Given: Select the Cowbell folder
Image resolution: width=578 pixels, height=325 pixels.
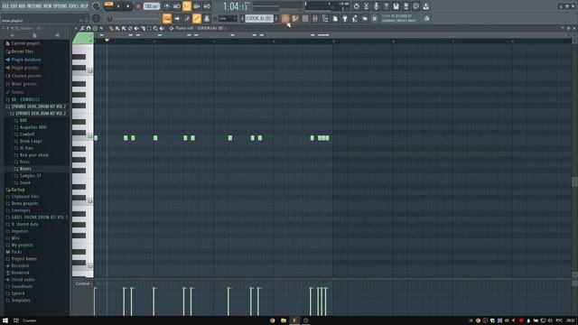Looking at the screenshot, I should [x=27, y=135].
